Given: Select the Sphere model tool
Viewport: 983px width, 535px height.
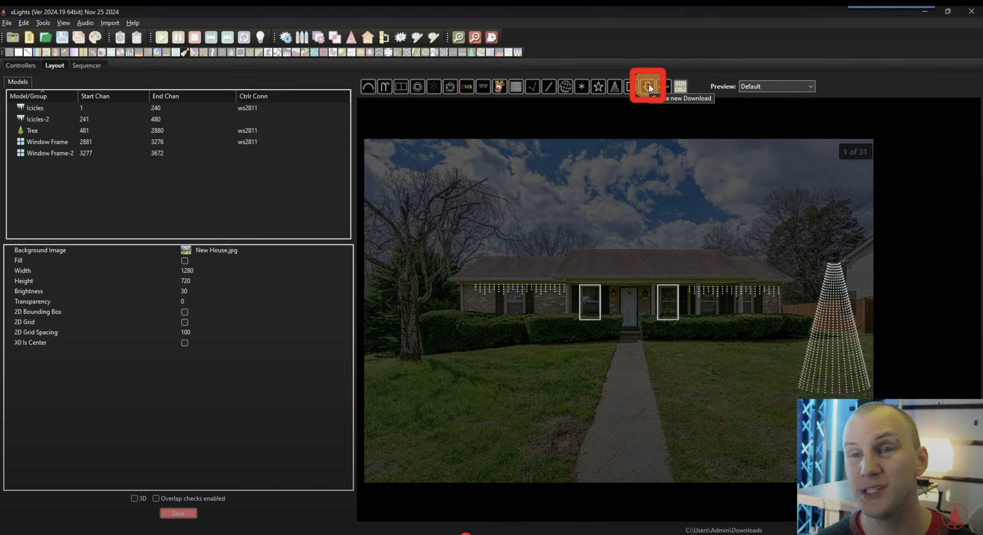Looking at the screenshot, I should point(565,87).
